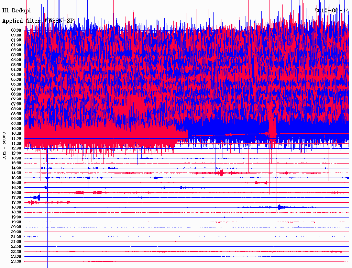Screen dimensions: 352x268
Task: Click the 'BHZ - 50000' vertical axis label
Action: click(x=4, y=146)
